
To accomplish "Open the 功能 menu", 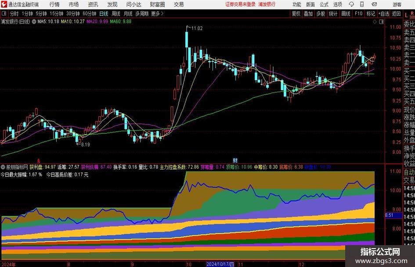I will (x=297, y=4).
